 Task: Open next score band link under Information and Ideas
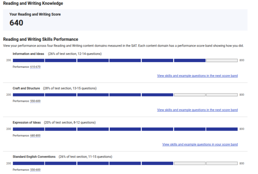(197, 76)
